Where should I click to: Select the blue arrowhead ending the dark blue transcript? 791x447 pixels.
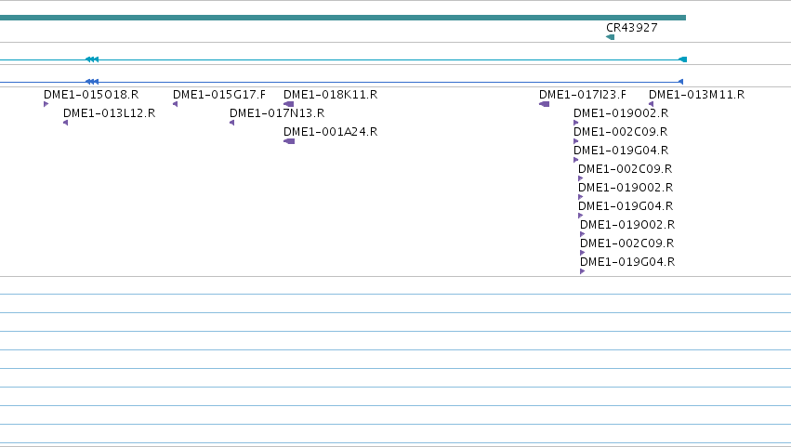(x=680, y=82)
